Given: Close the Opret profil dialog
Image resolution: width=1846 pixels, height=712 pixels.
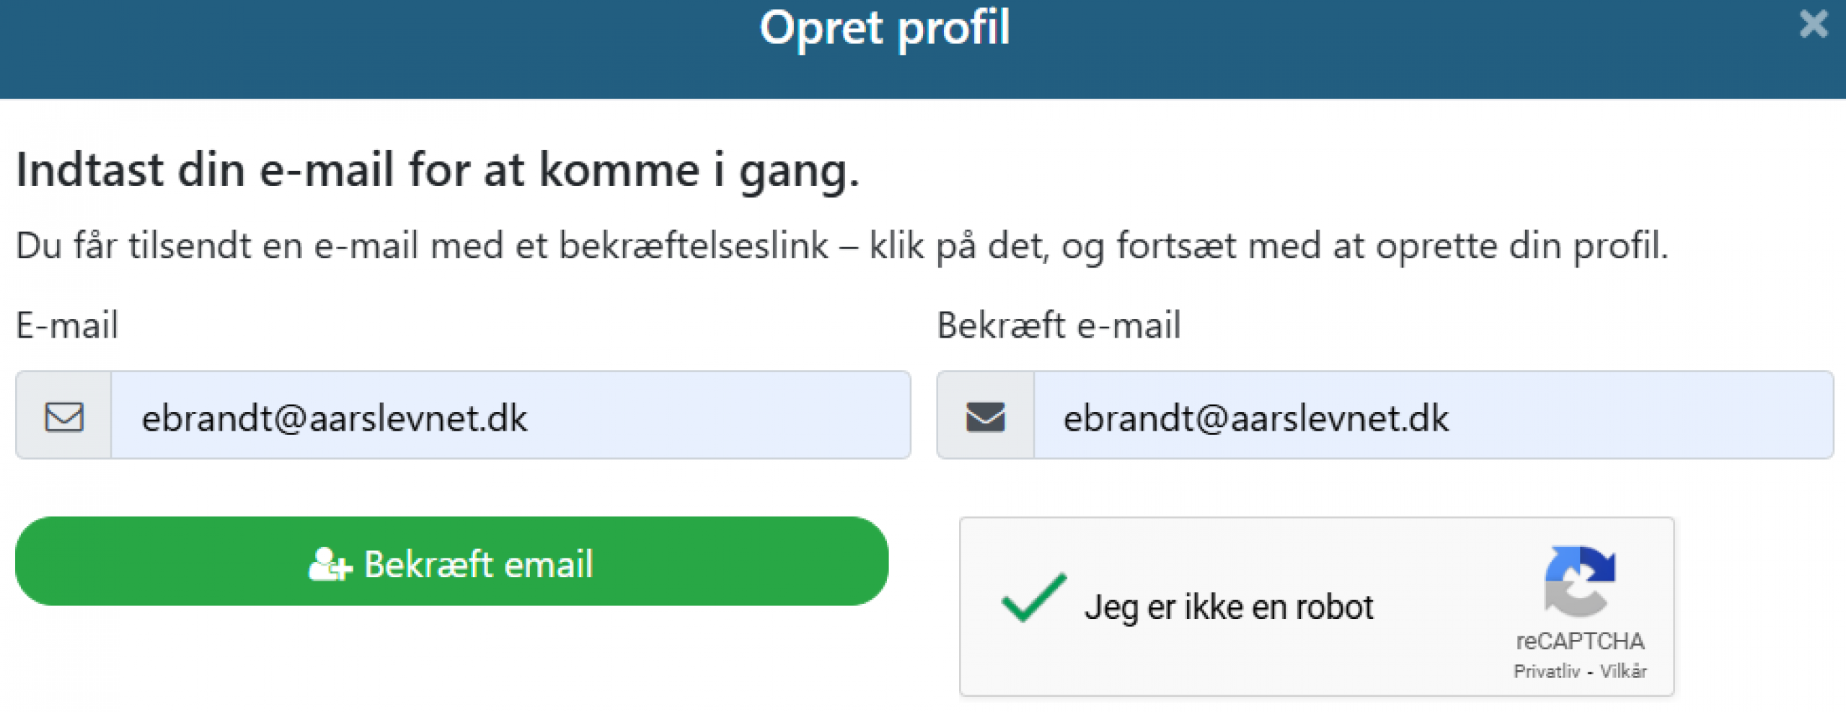Looking at the screenshot, I should pos(1813,25).
